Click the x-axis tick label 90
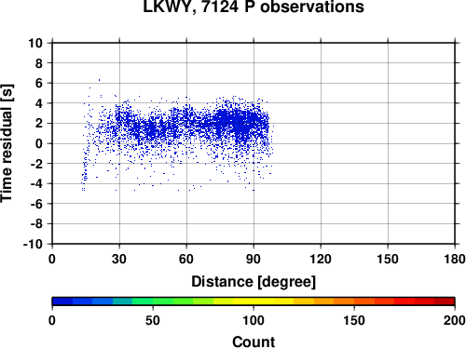 point(254,259)
